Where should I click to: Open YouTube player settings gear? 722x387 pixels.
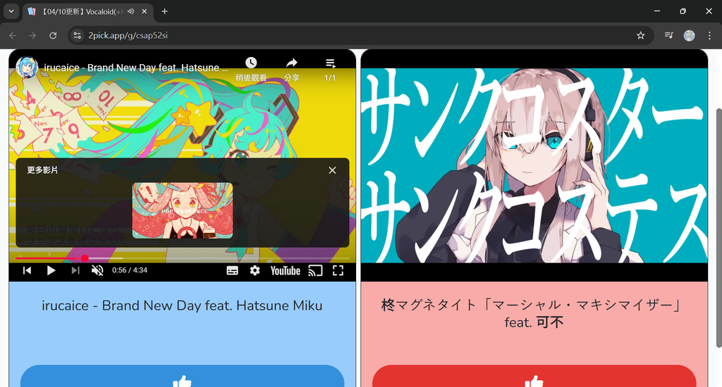click(255, 270)
